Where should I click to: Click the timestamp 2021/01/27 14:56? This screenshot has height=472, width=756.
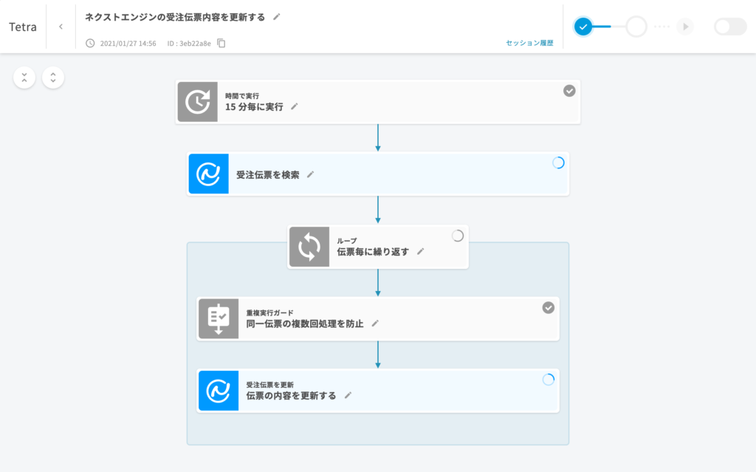[x=128, y=44]
